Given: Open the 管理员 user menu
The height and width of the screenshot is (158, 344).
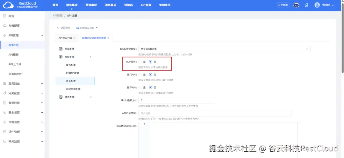Looking at the screenshot, I should (x=328, y=5).
